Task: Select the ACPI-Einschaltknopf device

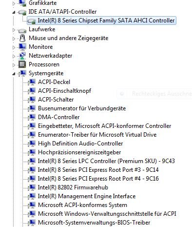Action: [64, 91]
